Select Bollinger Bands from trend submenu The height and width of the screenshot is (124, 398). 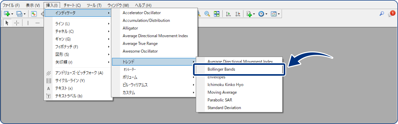pyautogui.click(x=221, y=69)
